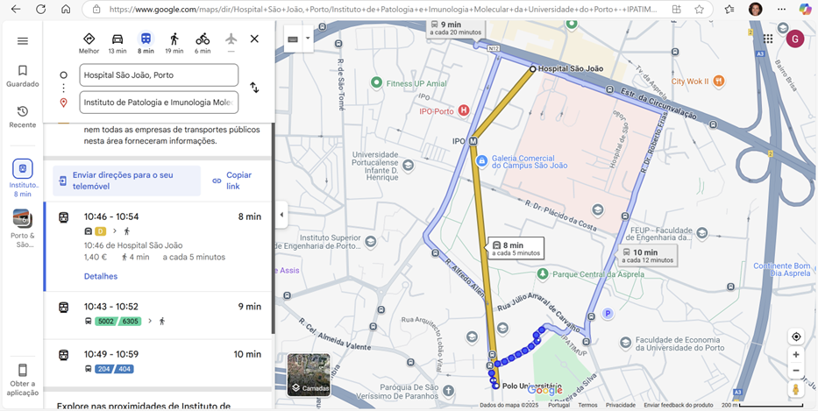
Task: Select the 10:43 - 10:52 bus route
Action: coord(159,315)
